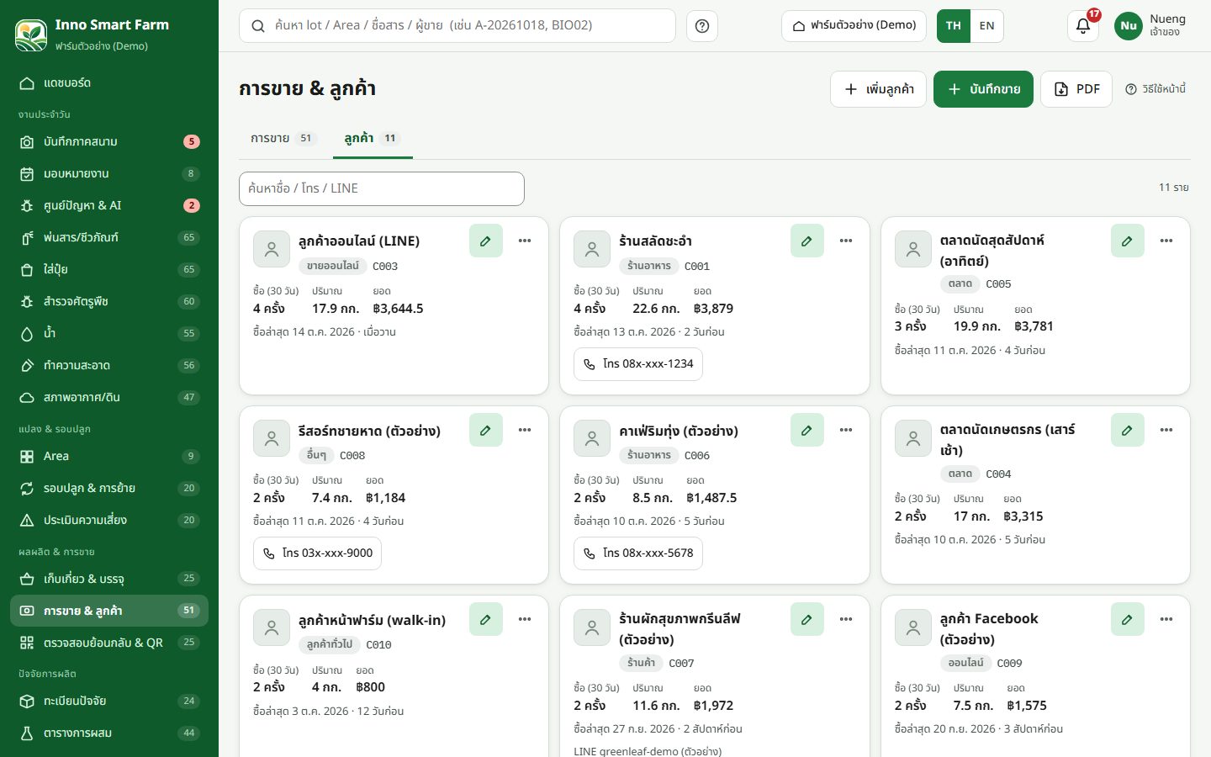This screenshot has height=757, width=1211.
Task: Click the ค้นหาชื่อ / โทร / LINE search field
Action: 382,188
